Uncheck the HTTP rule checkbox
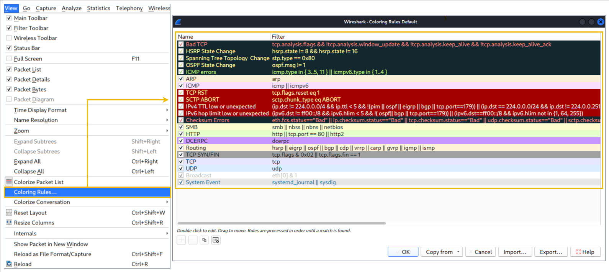Viewport: 609px width, 272px height. tap(181, 134)
